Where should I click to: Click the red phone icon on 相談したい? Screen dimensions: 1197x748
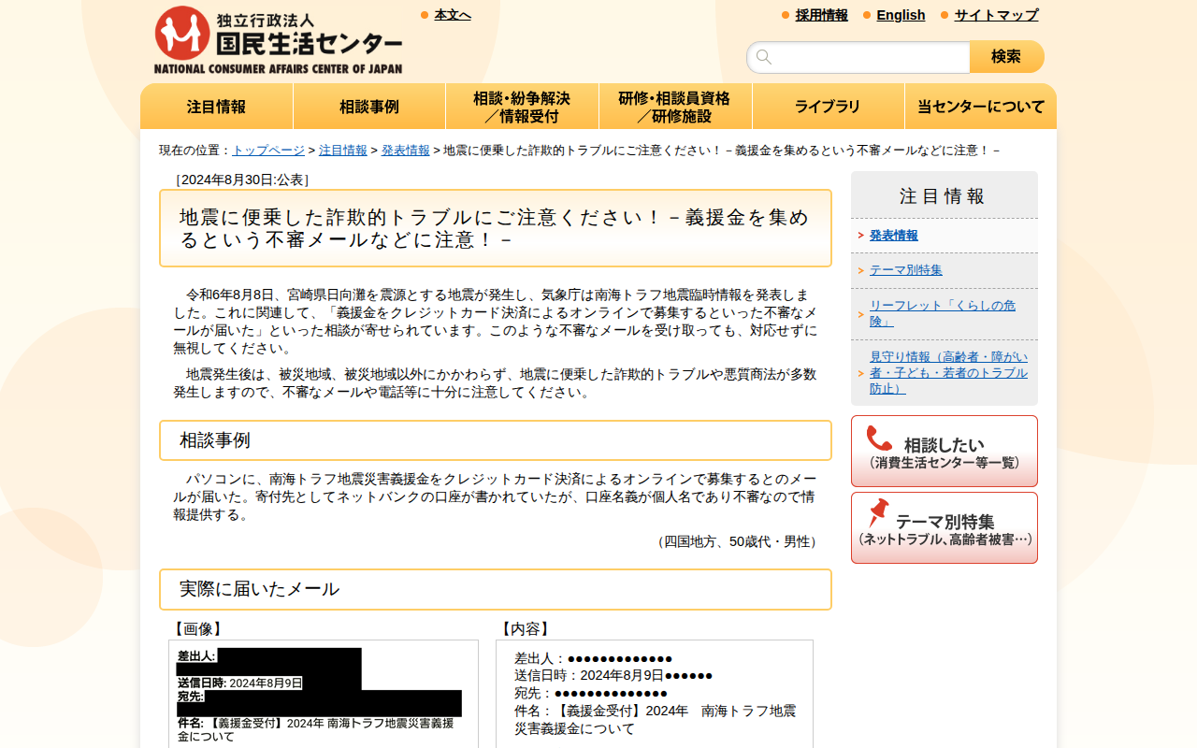[x=879, y=439]
